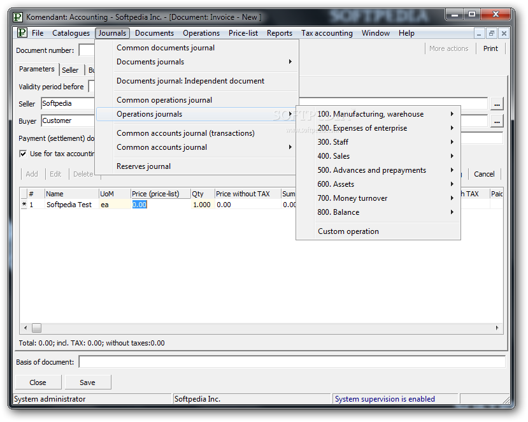
Task: Open the Window menu
Action: pyautogui.click(x=375, y=33)
